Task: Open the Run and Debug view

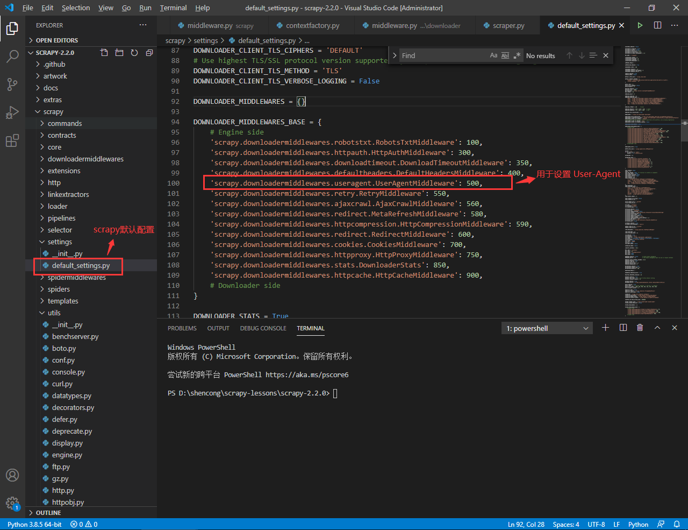Action: (x=12, y=112)
